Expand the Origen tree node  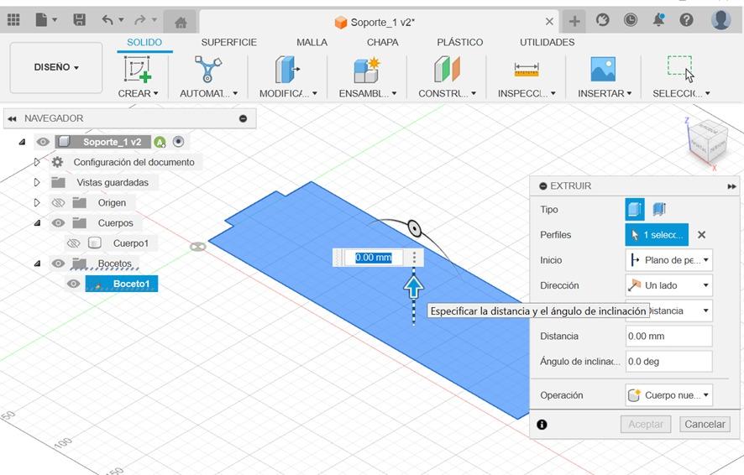point(37,203)
